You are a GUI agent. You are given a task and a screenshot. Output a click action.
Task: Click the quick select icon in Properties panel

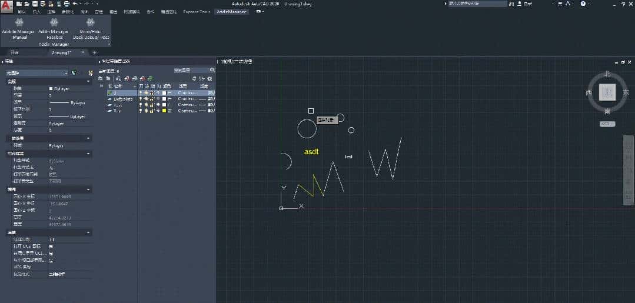click(91, 73)
